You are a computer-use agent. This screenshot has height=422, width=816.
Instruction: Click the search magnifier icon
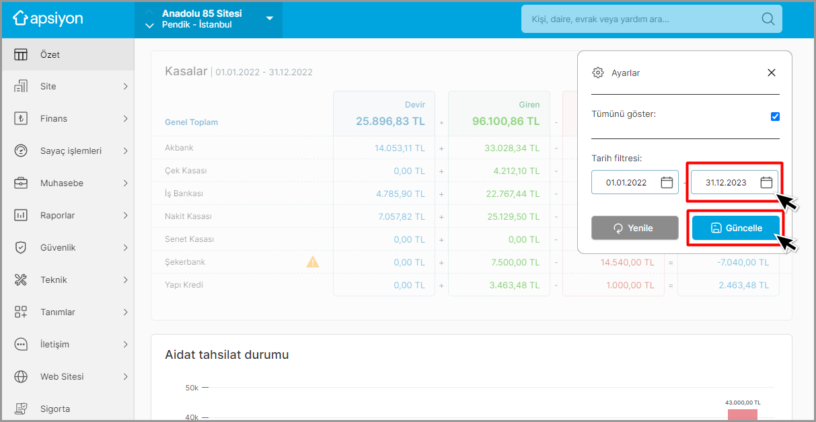(x=768, y=19)
